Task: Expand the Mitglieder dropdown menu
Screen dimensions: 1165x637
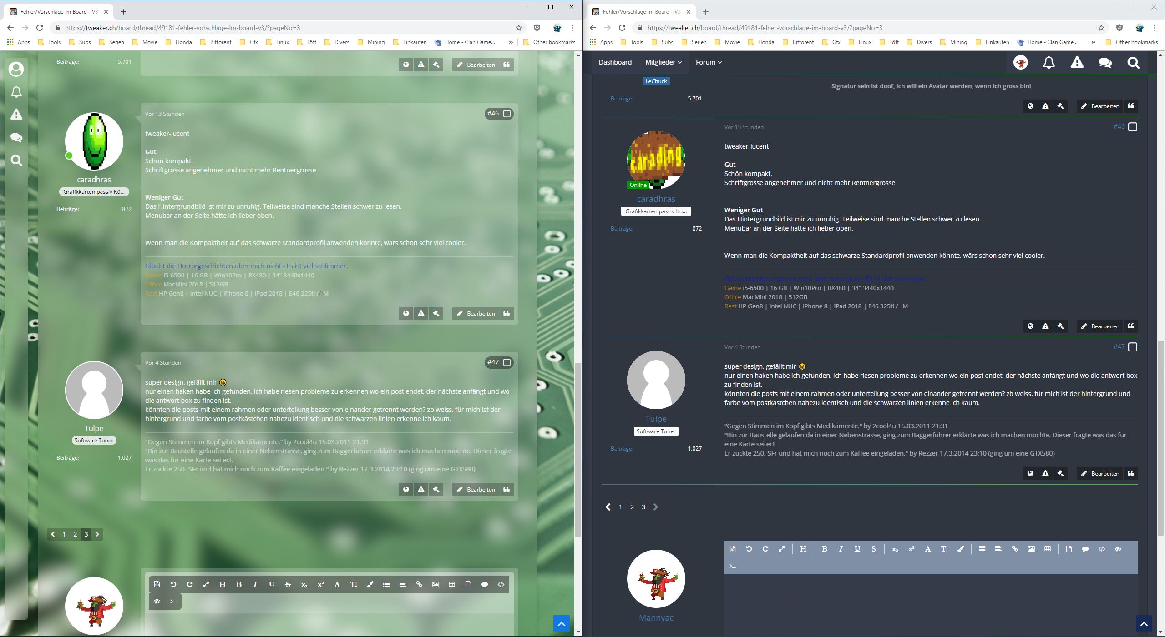Action: tap(663, 62)
